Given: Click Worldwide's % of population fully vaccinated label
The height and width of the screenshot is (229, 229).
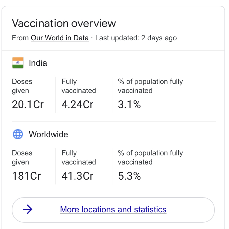Looking at the screenshot, I should 150,158.
